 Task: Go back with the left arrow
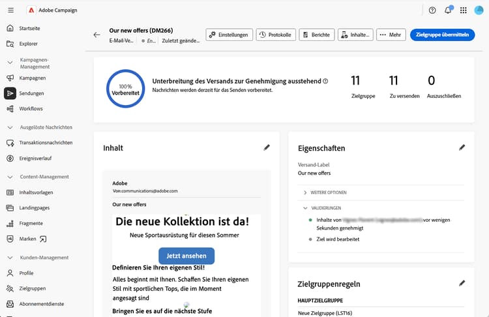click(97, 35)
